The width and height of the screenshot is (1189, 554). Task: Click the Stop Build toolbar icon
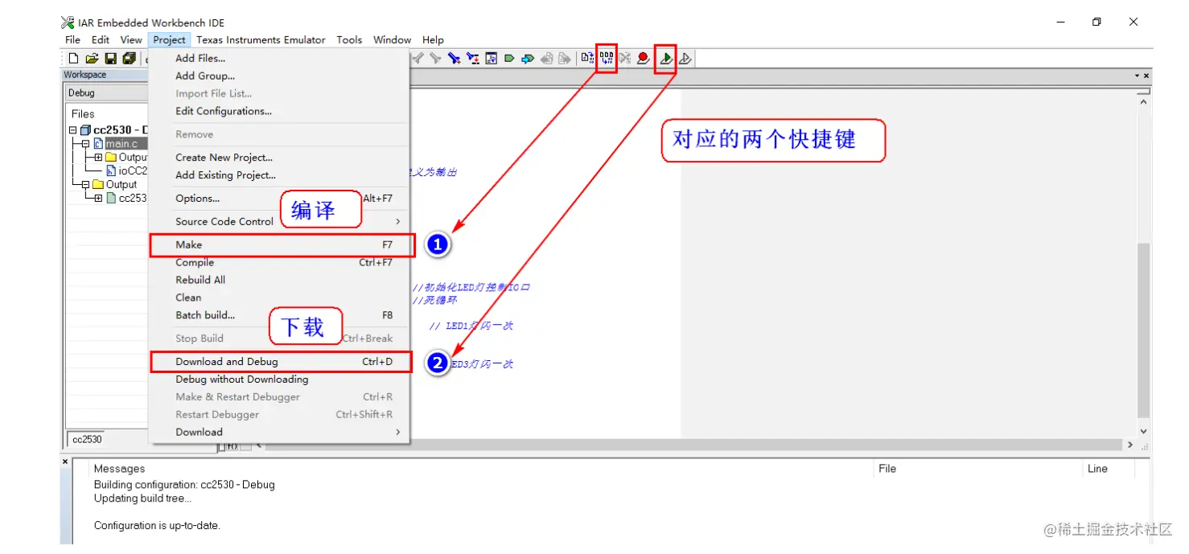coord(624,58)
